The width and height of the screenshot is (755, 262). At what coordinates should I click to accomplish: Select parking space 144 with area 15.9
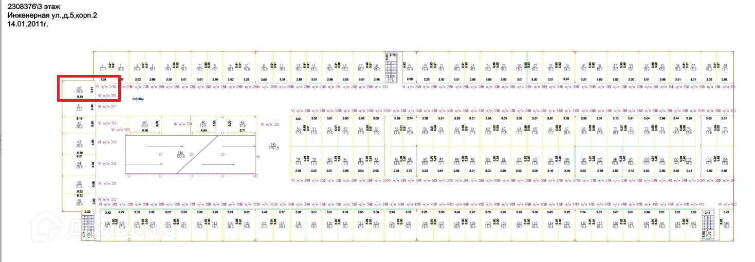(x=726, y=224)
